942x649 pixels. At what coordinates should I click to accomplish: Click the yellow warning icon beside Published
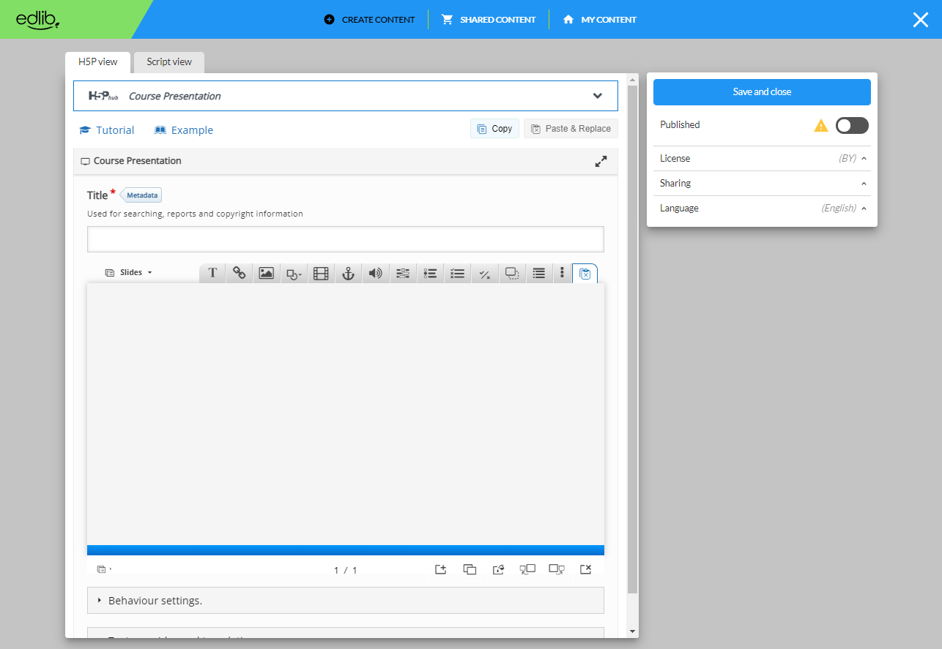pos(821,126)
